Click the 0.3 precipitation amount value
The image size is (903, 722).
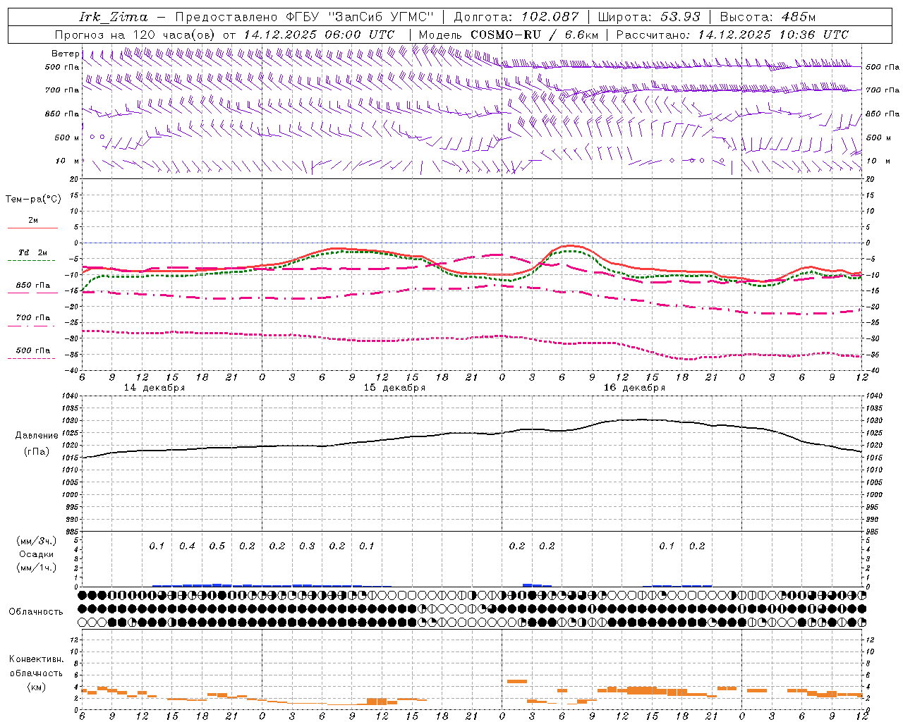307,546
